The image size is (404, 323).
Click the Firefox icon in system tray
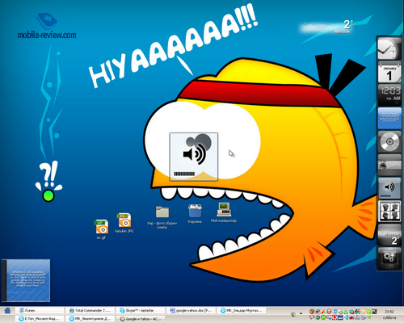click(312, 312)
